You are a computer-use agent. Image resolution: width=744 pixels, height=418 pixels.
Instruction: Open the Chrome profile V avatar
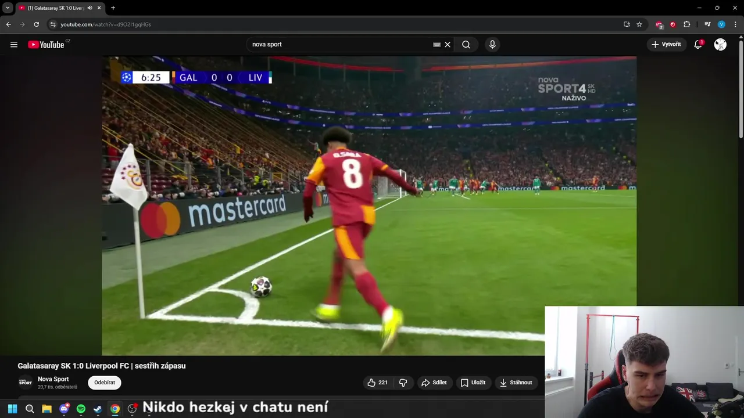pos(721,24)
